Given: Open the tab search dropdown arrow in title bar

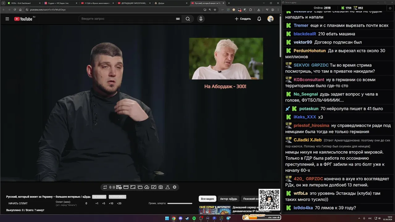Looking at the screenshot, I should 3,3.
